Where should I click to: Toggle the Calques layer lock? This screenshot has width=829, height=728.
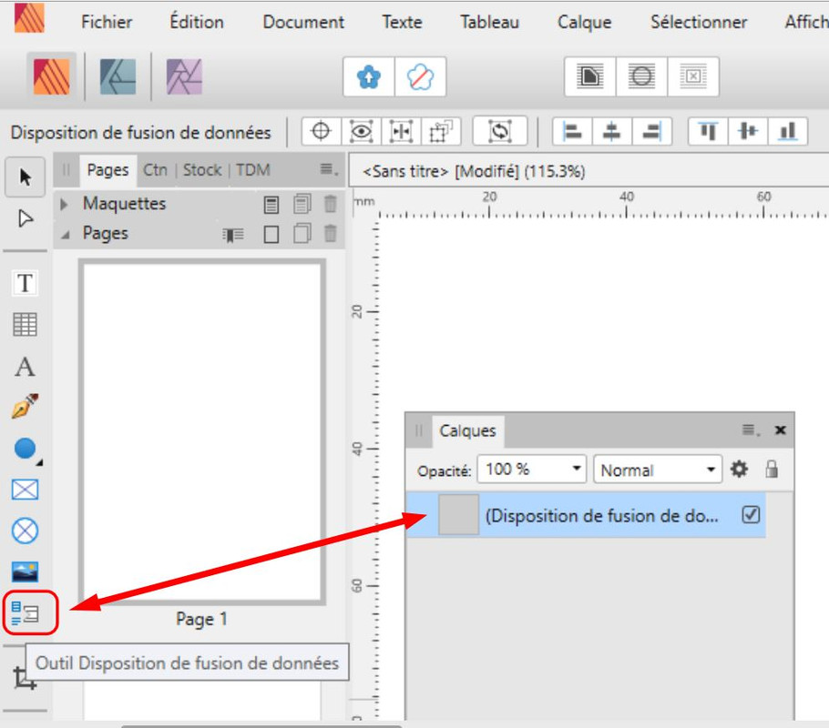pos(772,469)
